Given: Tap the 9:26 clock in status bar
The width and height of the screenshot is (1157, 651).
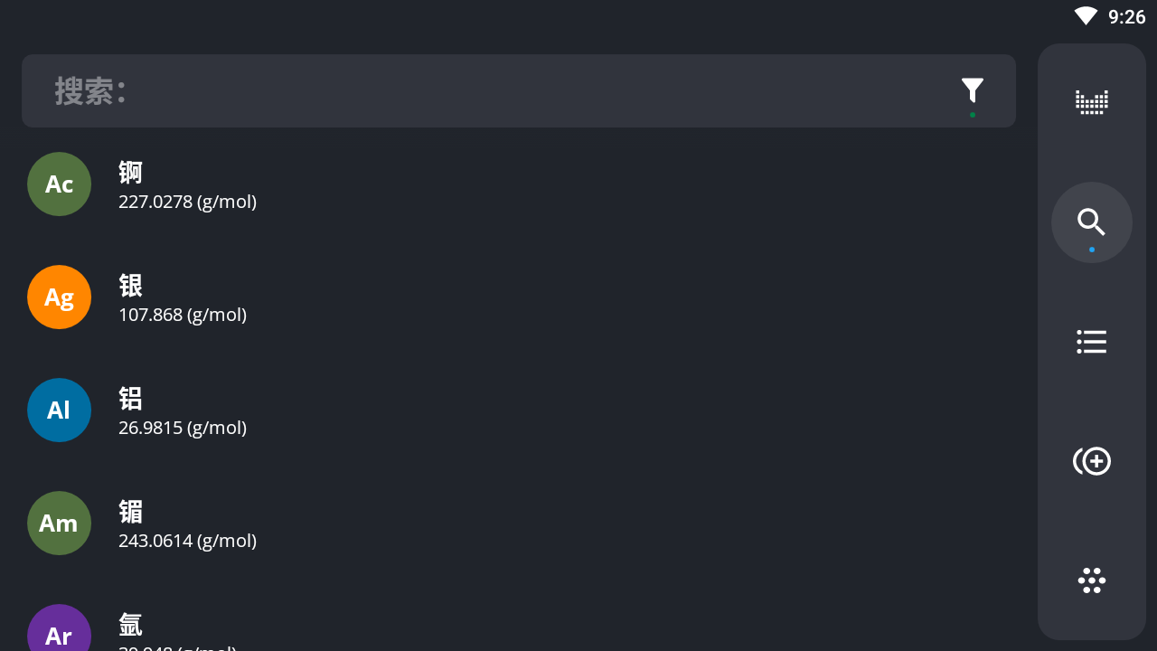Looking at the screenshot, I should tap(1126, 16).
